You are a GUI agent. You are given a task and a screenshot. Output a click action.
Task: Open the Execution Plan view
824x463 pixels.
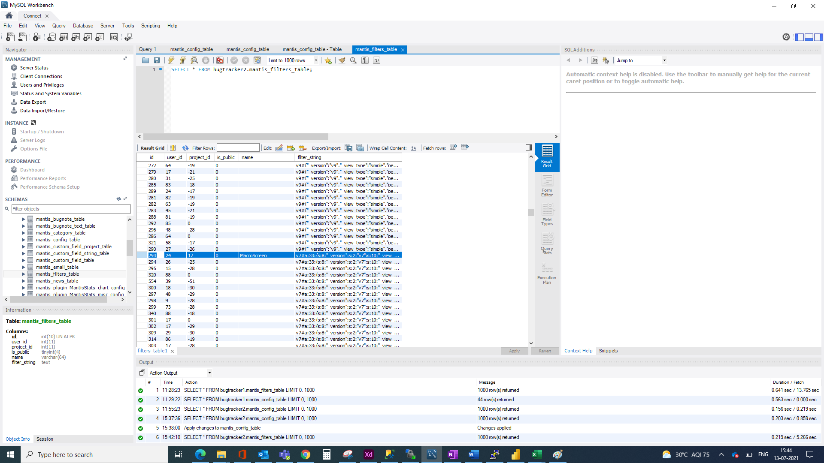(x=547, y=273)
